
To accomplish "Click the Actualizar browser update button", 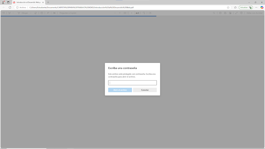I will 245,8.
